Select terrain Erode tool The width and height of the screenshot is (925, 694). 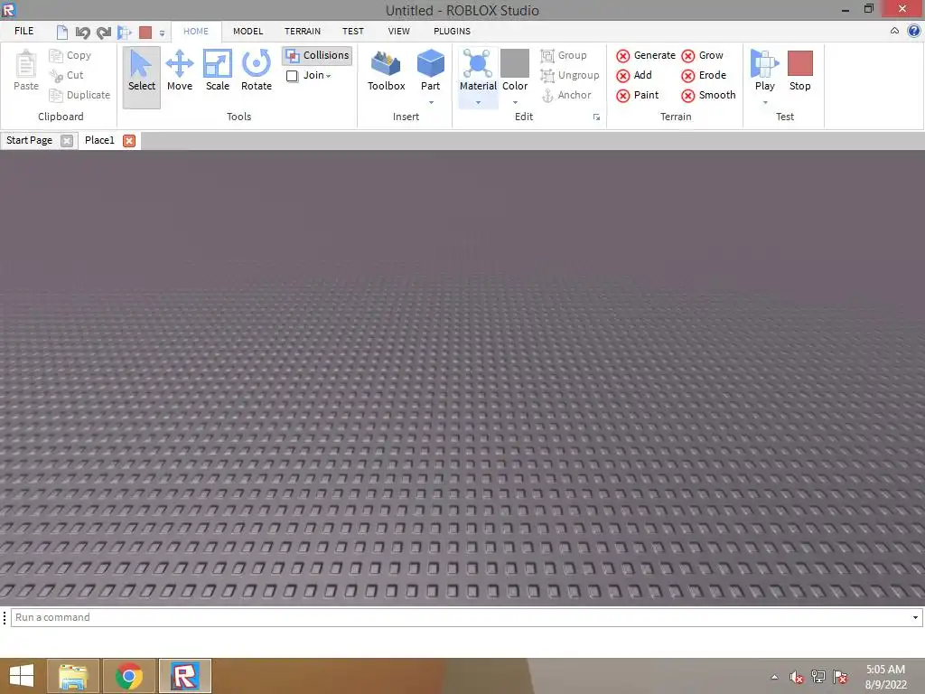point(704,75)
